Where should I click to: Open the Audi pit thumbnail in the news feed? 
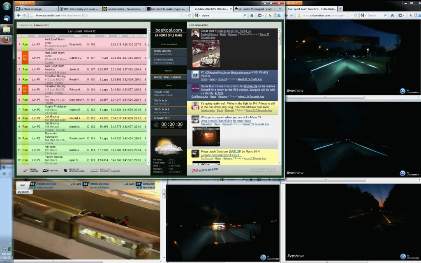point(206,54)
